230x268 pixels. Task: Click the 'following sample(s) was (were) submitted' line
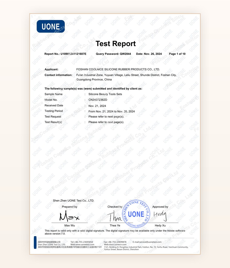pyautogui.click(x=93, y=89)
